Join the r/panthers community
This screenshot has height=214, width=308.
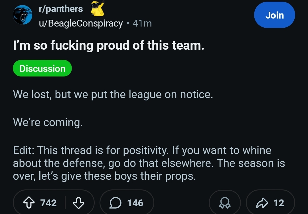[x=274, y=15]
